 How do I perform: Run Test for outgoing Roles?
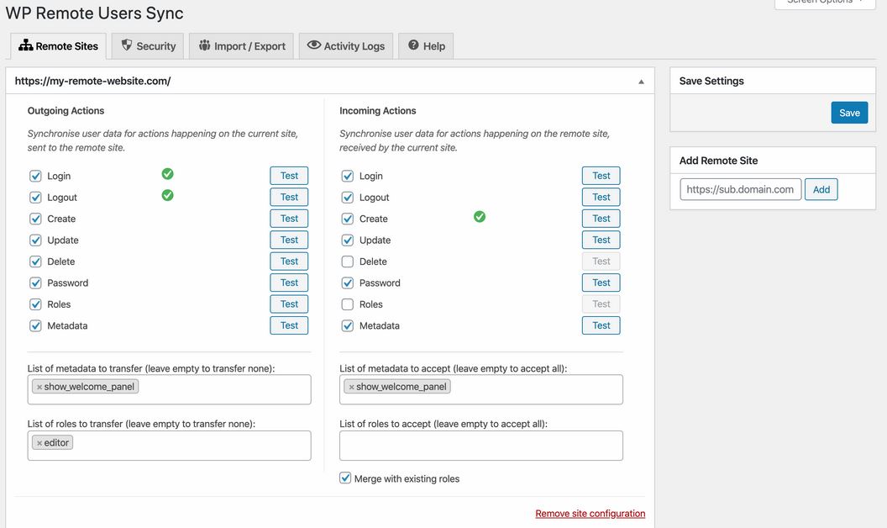(289, 304)
